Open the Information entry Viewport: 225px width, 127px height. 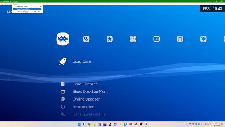coord(84,107)
